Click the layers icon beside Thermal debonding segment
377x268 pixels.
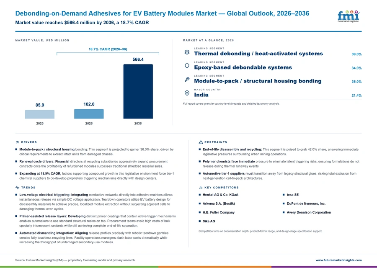(x=187, y=52)
